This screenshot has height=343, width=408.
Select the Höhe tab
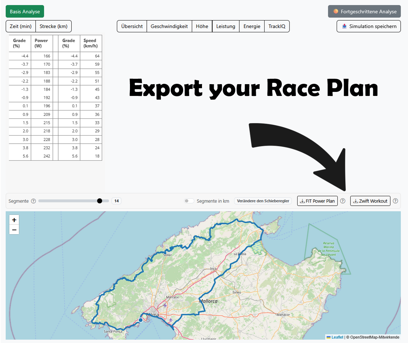(202, 26)
